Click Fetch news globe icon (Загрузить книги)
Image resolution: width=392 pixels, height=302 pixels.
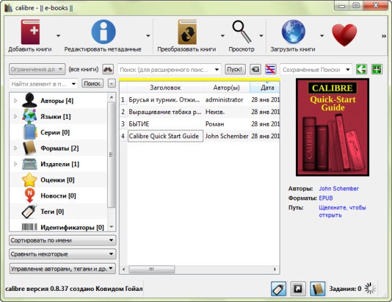(x=294, y=32)
